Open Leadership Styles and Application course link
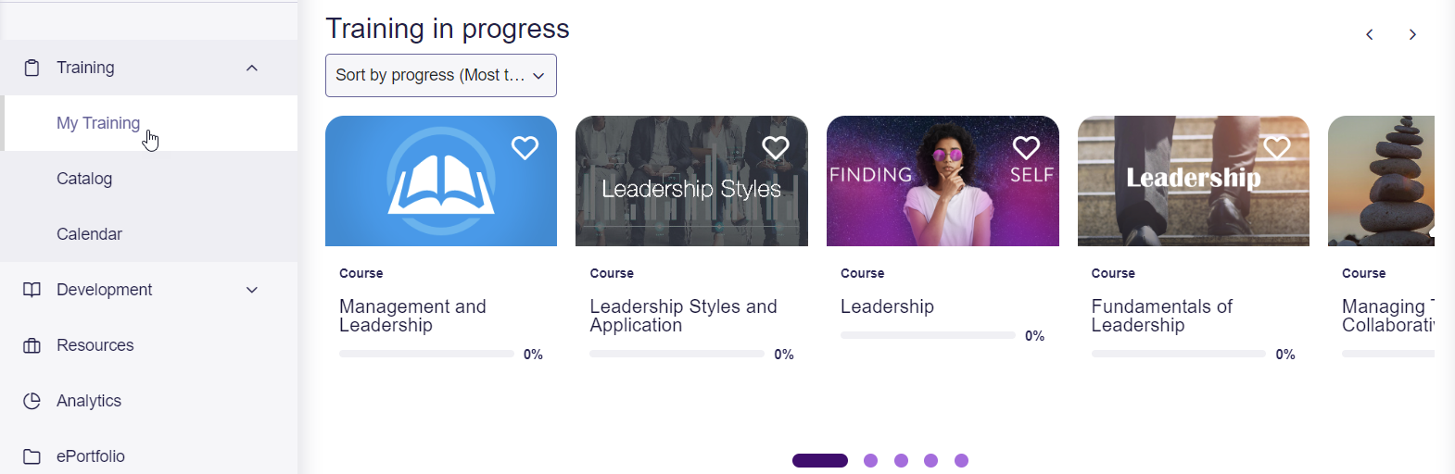The width and height of the screenshot is (1455, 474). 683,316
